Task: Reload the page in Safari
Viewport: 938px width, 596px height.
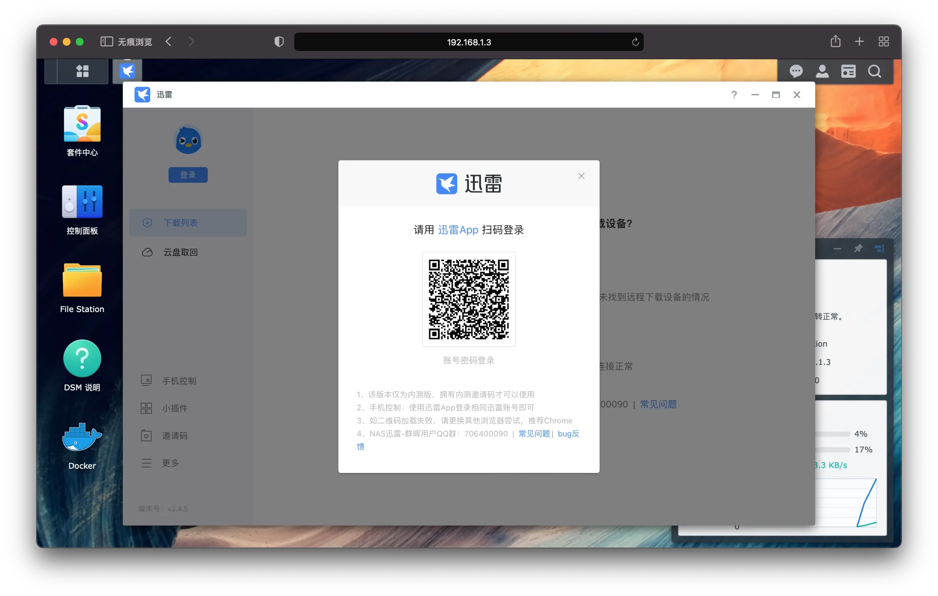Action: pyautogui.click(x=635, y=42)
